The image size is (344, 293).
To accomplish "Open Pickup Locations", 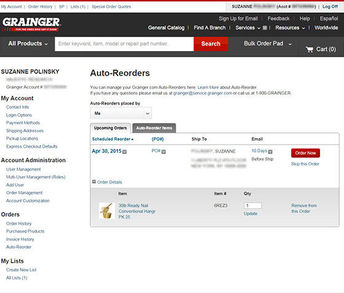I will click(22, 138).
